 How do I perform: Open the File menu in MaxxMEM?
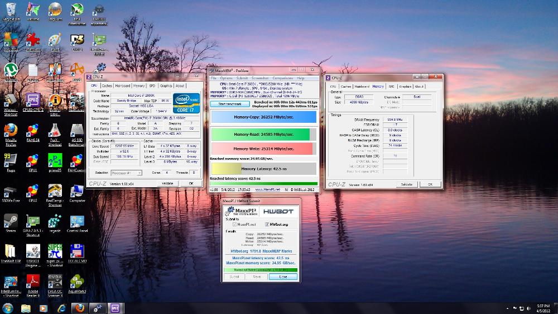tap(214, 78)
